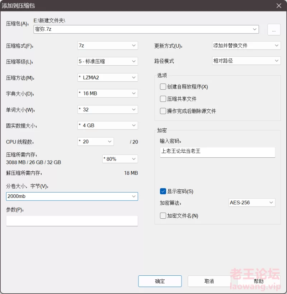Open the 压缩格式 7z dropdown

[x=108, y=46]
